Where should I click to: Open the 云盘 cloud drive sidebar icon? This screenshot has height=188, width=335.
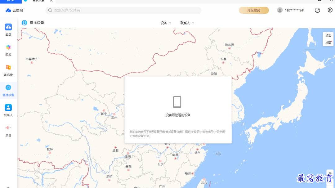[8, 27]
